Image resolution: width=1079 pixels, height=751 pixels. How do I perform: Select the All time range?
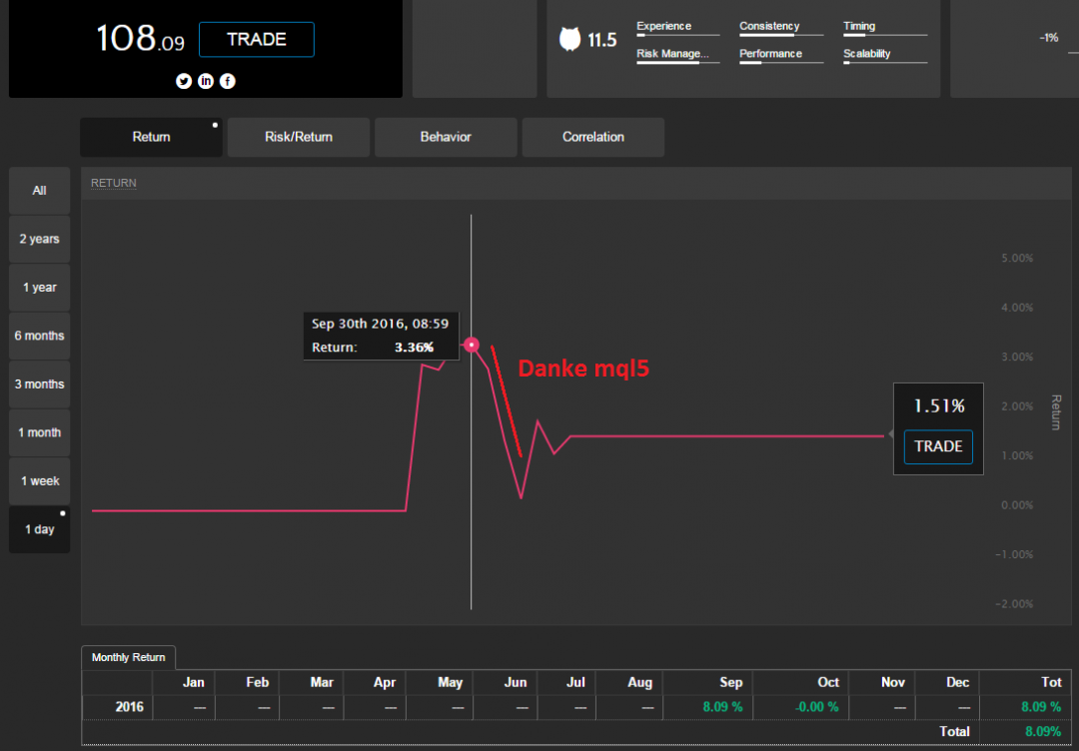[39, 191]
